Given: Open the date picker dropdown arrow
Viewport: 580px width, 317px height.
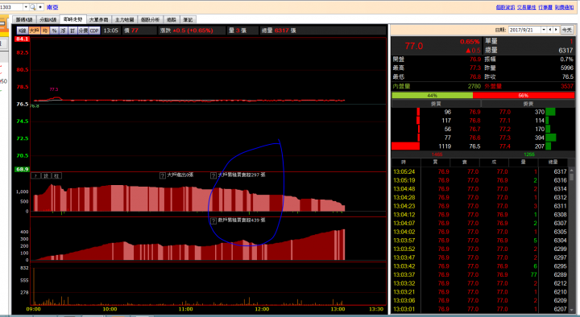Looking at the screenshot, I should point(544,30).
